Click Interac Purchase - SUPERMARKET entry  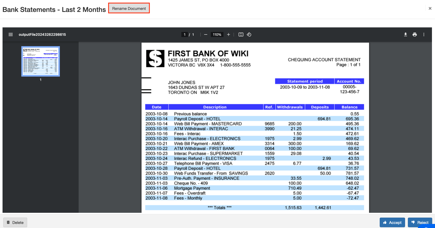pyautogui.click(x=208, y=153)
